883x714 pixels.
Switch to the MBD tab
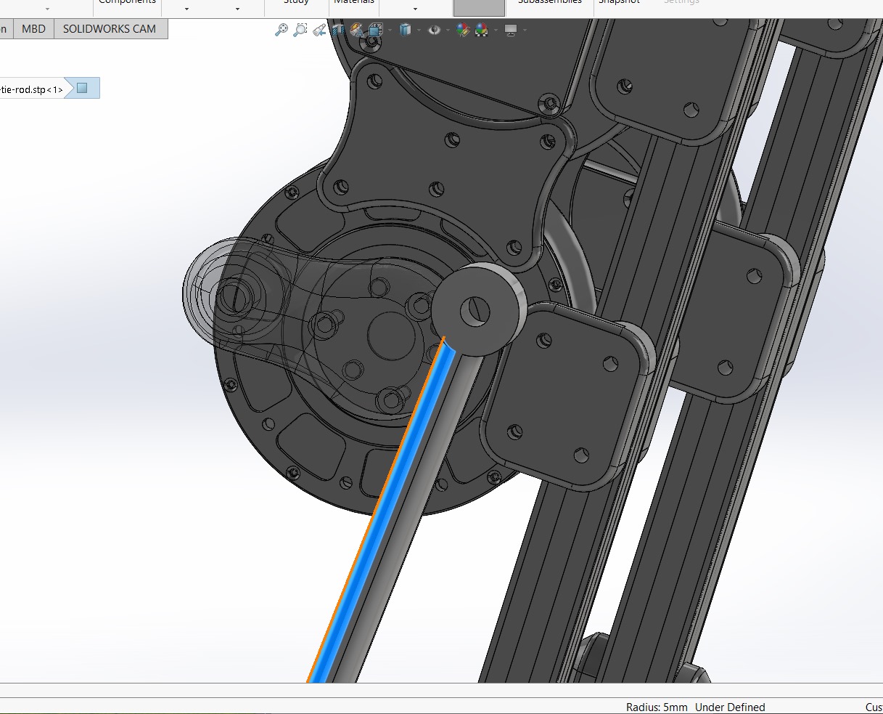coord(33,29)
